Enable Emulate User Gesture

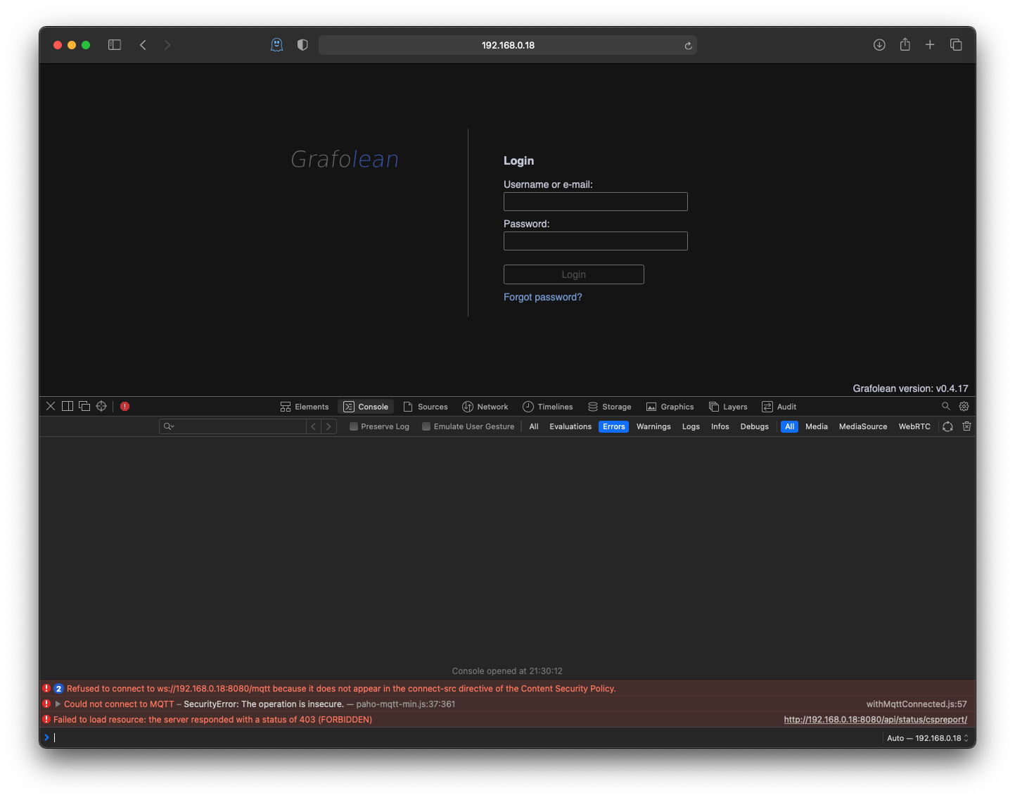[x=426, y=426]
